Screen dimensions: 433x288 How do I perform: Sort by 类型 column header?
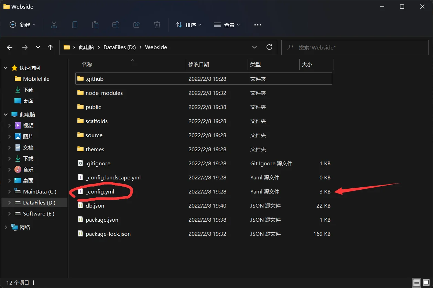pos(256,64)
